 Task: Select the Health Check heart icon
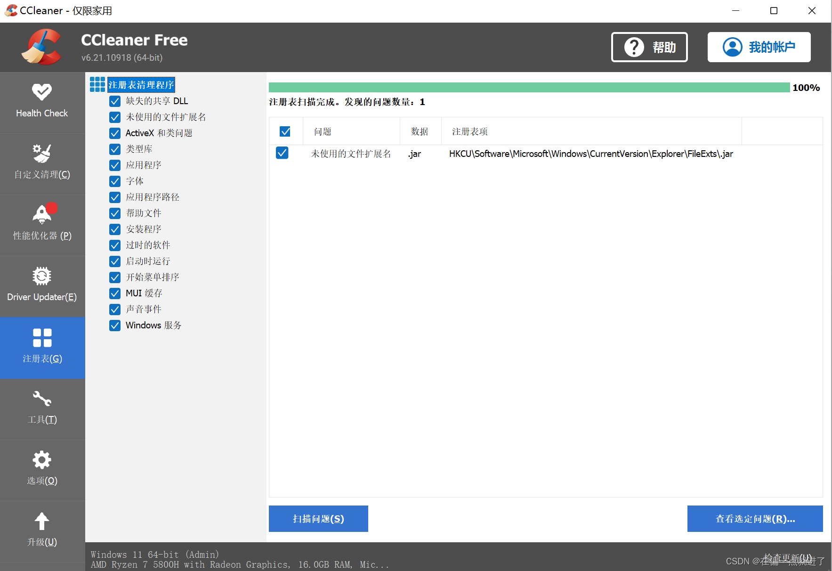pyautogui.click(x=42, y=91)
